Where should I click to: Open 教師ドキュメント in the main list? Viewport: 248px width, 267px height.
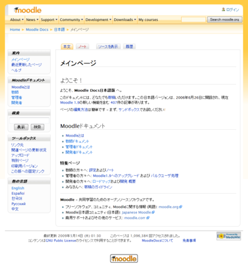[77, 141]
